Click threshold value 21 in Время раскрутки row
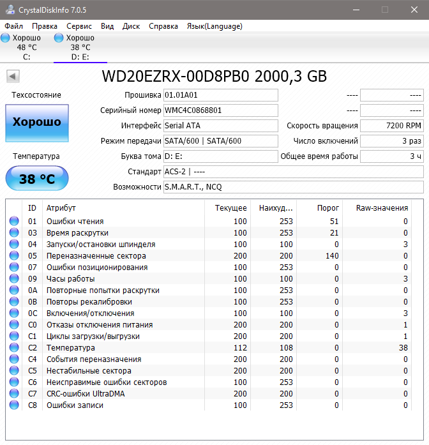The height and width of the screenshot is (445, 429). pyautogui.click(x=335, y=233)
